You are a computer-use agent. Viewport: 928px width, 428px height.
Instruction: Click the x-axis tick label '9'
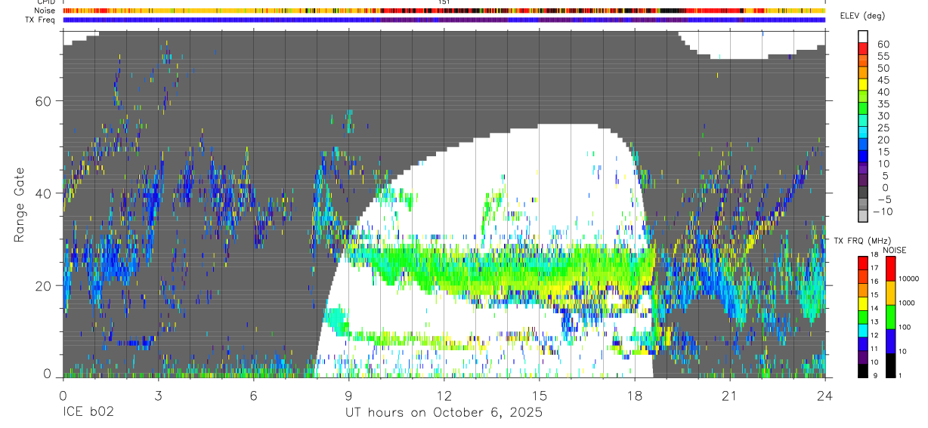[x=348, y=396]
